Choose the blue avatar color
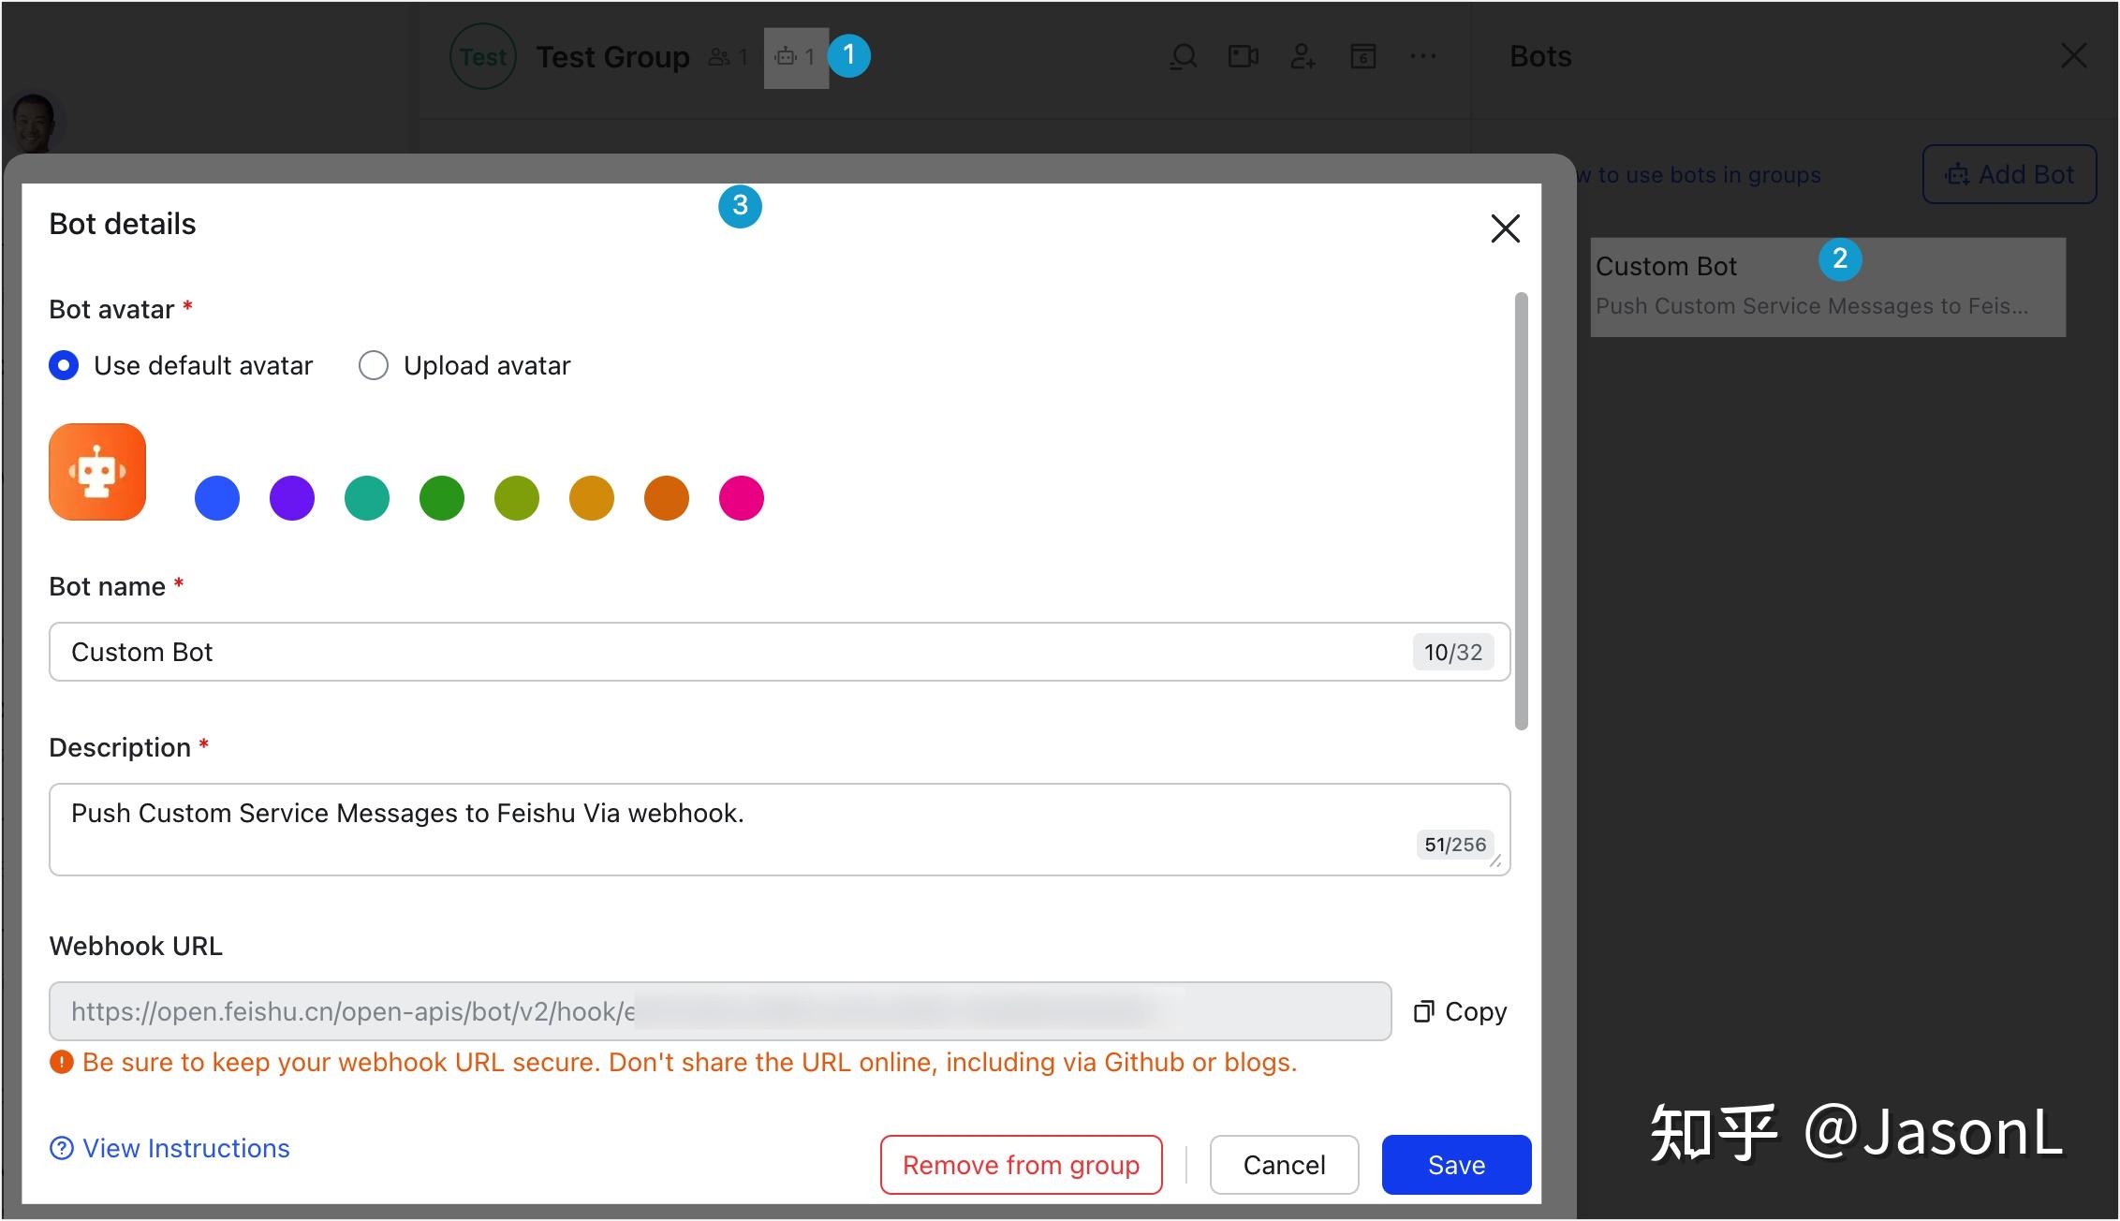The width and height of the screenshot is (2120, 1221). (217, 497)
